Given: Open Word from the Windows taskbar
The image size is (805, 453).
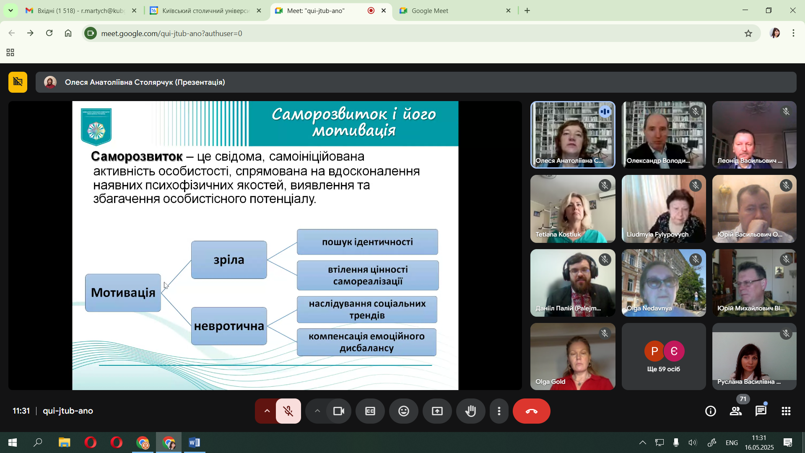Looking at the screenshot, I should tap(194, 443).
